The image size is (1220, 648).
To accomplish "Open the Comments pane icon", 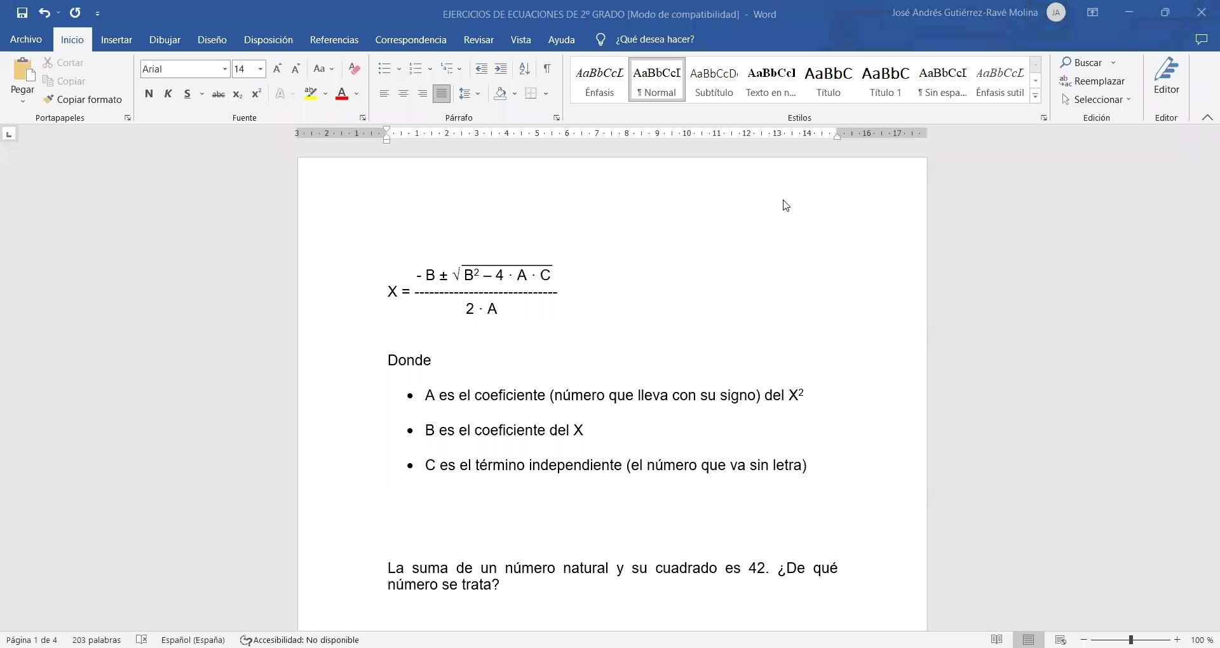I will tap(1201, 39).
